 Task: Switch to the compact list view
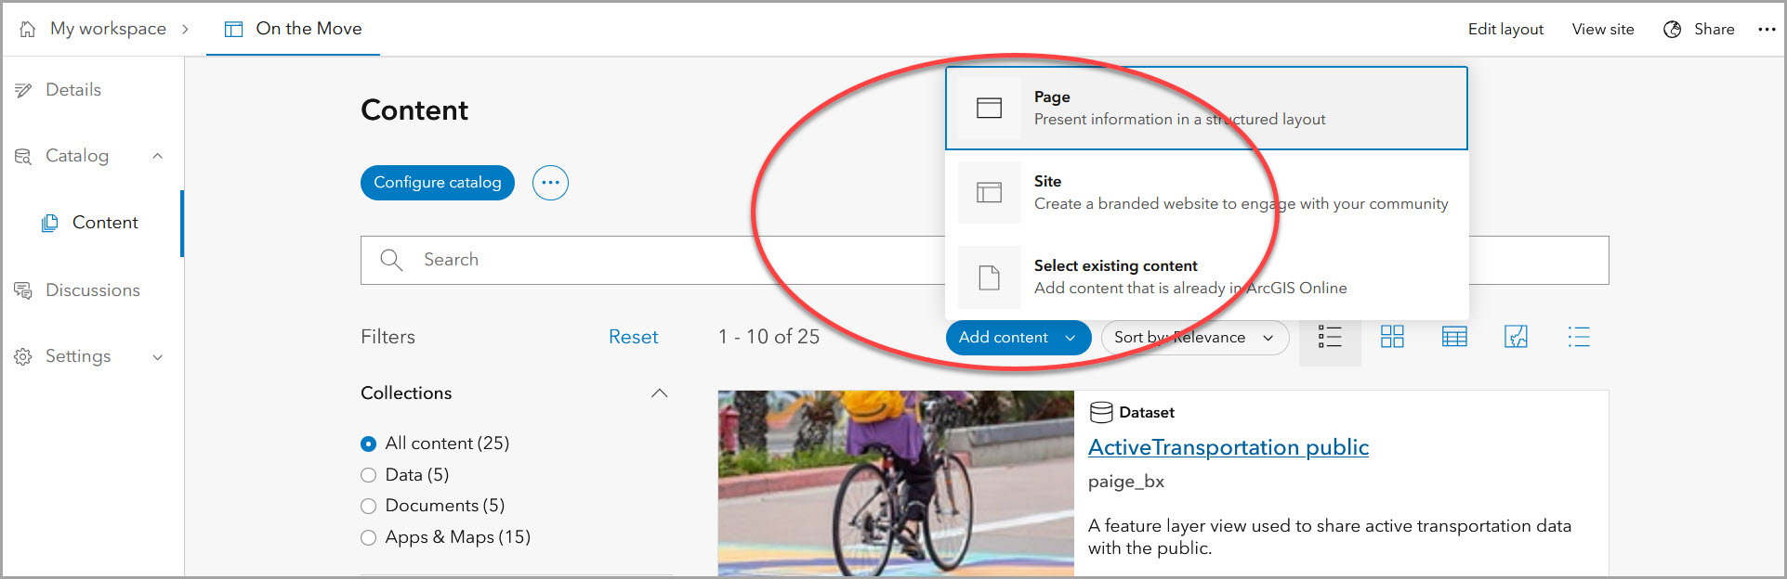pos(1578,337)
